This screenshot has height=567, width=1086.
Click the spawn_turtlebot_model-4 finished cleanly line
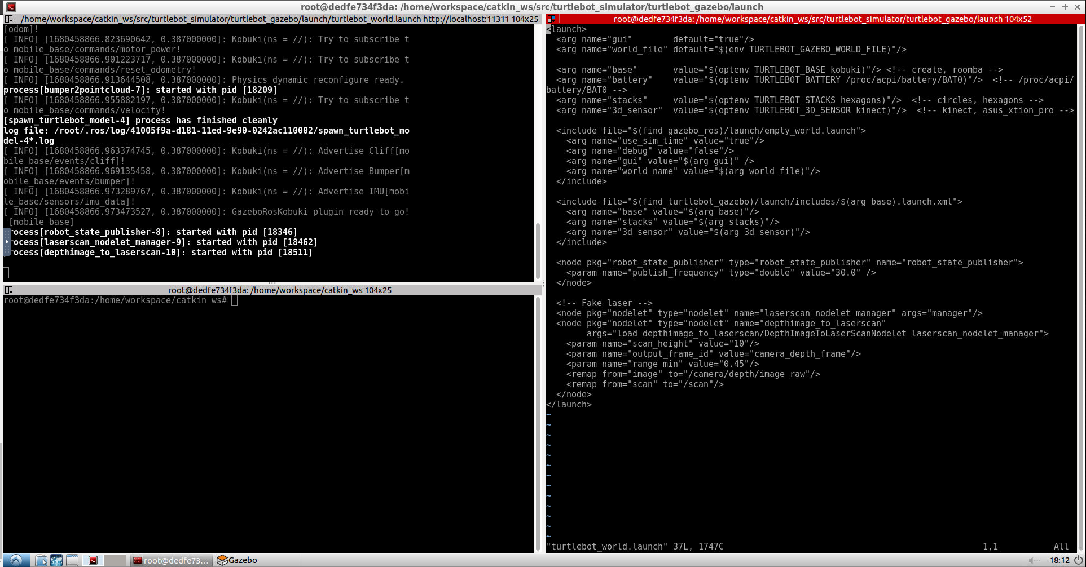point(140,121)
